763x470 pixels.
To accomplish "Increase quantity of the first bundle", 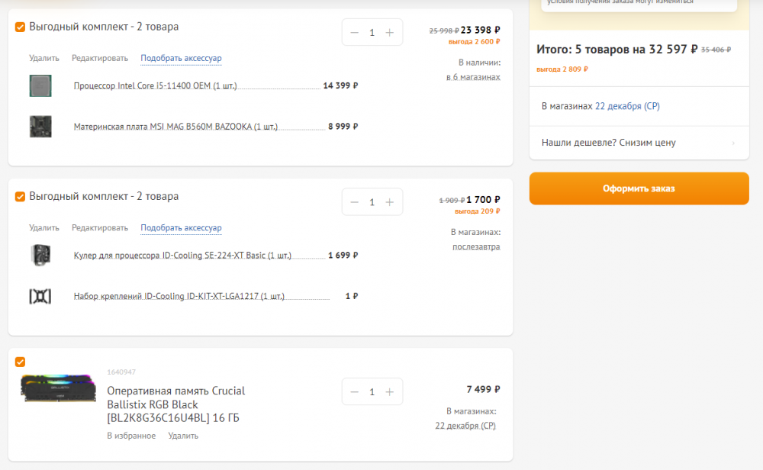I will [x=390, y=32].
